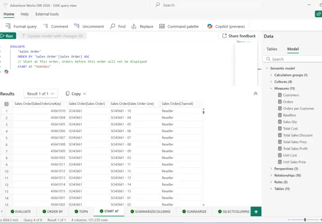Screen dimensions: 322x223
Task: Click the results vertical scrollbar thumb
Action: [x=203, y=112]
